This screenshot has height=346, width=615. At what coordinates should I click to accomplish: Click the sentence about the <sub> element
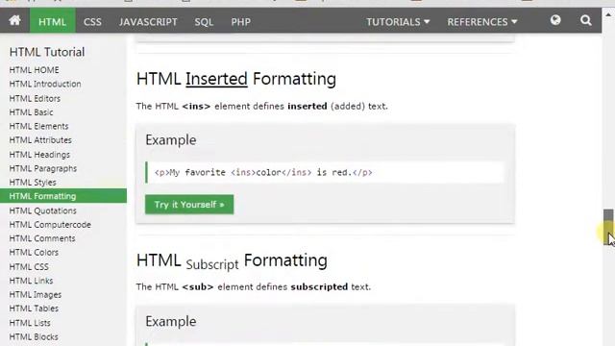click(254, 286)
